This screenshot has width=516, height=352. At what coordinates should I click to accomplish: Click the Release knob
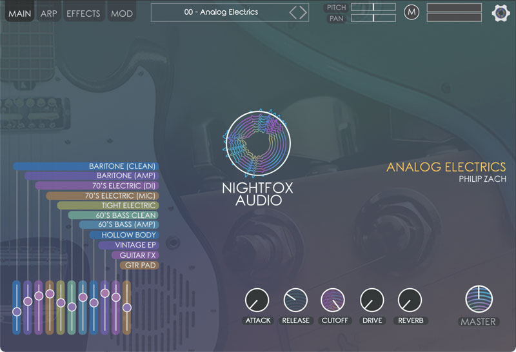click(295, 300)
